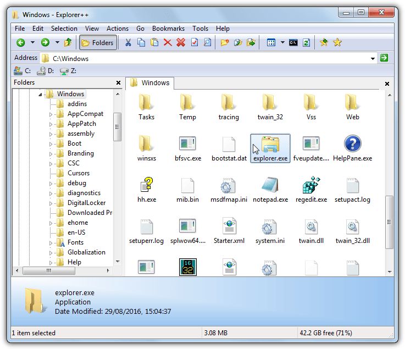Screen dimensions: 405x349
Task: Permanently delete with bold red X icon
Action: 181,42
